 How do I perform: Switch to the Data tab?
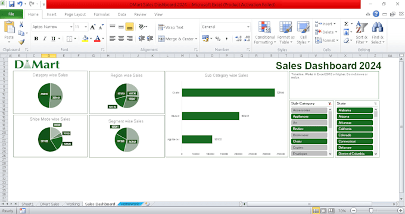click(x=121, y=14)
